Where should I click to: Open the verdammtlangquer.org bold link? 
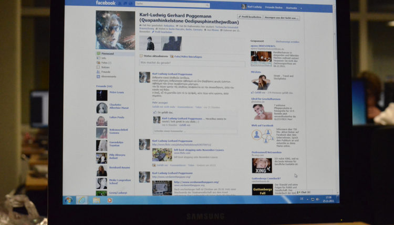[x=196, y=182]
